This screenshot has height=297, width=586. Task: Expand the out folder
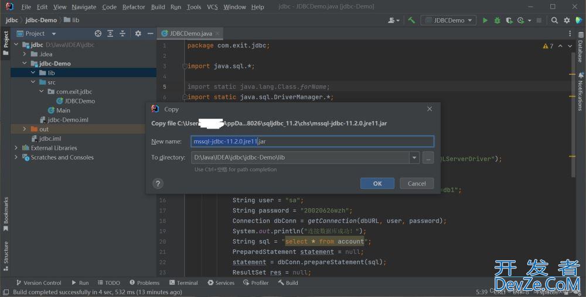click(x=25, y=129)
